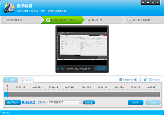This screenshot has width=164, height=115.
Task: Click the speaker volume icon
Action: point(135,80)
